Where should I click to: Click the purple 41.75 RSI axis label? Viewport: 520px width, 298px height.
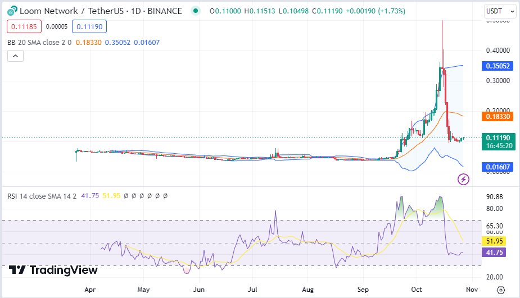(x=494, y=253)
